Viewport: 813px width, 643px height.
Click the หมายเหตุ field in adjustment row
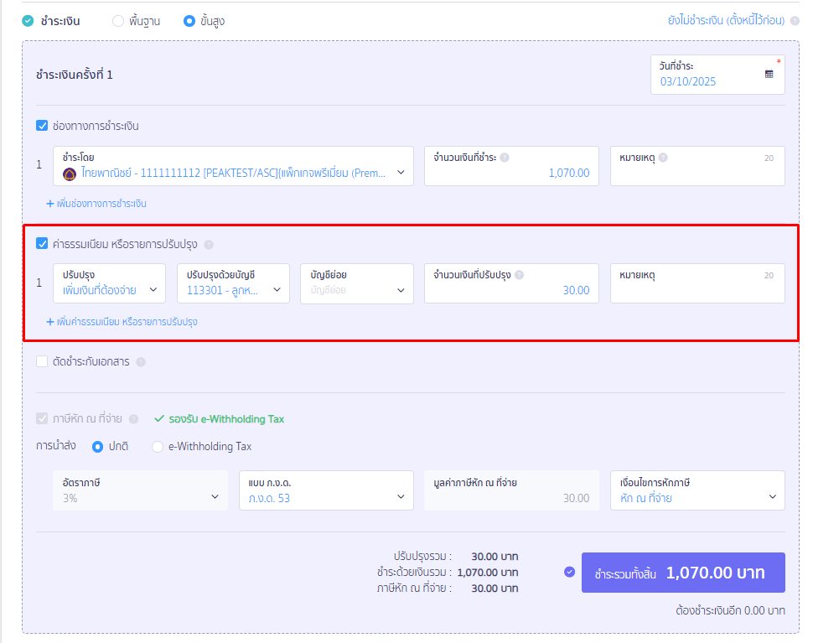(697, 290)
